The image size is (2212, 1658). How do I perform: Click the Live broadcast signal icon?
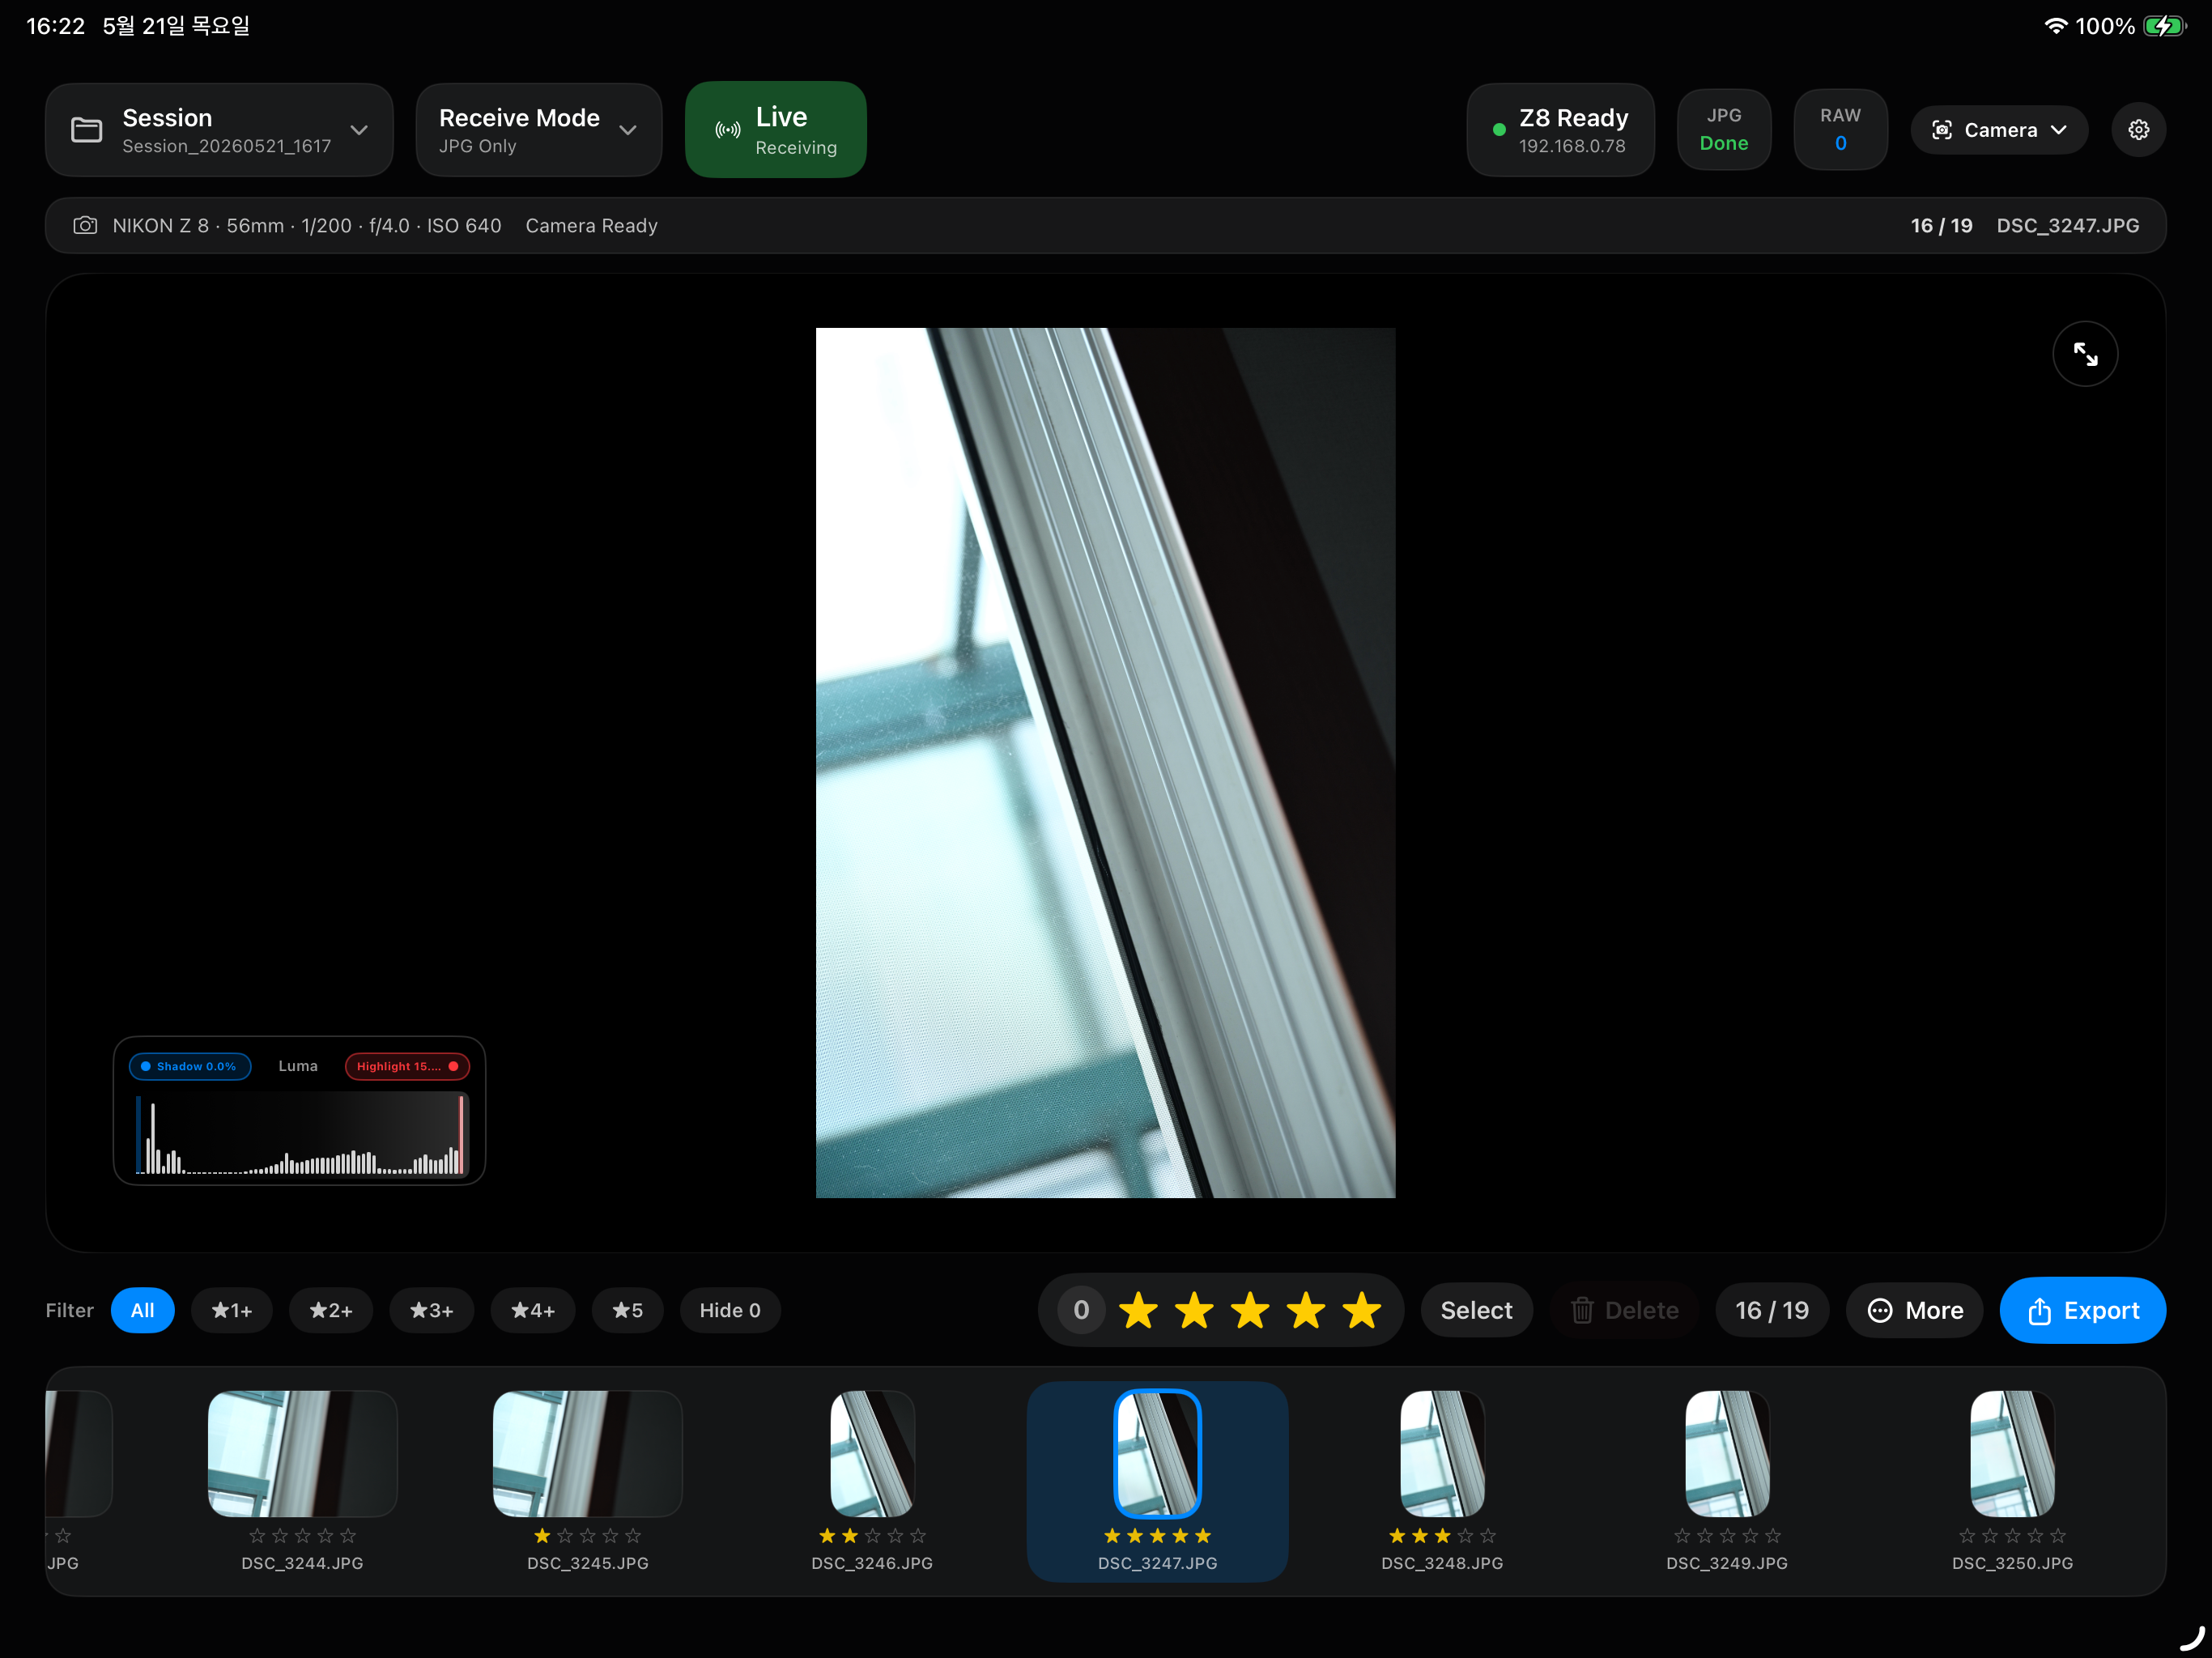pos(728,130)
